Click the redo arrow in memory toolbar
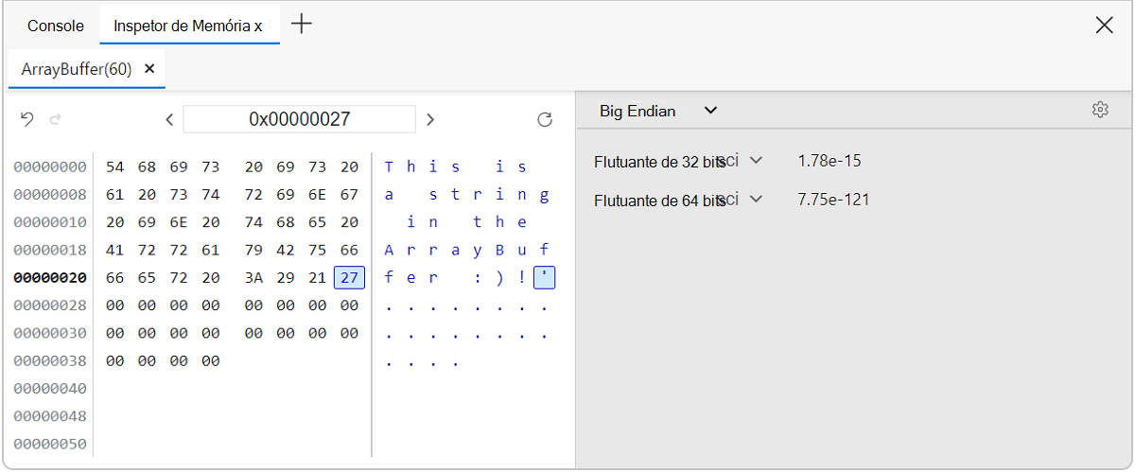The height and width of the screenshot is (472, 1135). click(55, 119)
